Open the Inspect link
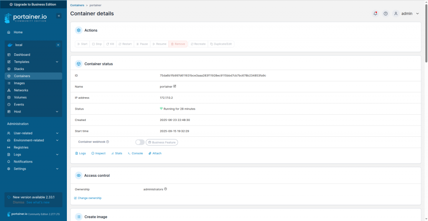The height and width of the screenshot is (221, 428). 98,153
